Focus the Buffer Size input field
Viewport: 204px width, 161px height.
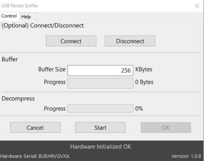[100, 70]
